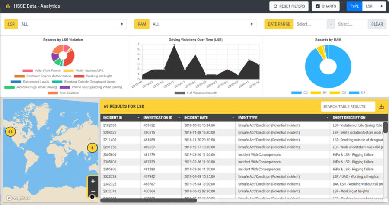The height and width of the screenshot is (205, 389).
Task: Click the Search Table Results field
Action: click(x=348, y=106)
